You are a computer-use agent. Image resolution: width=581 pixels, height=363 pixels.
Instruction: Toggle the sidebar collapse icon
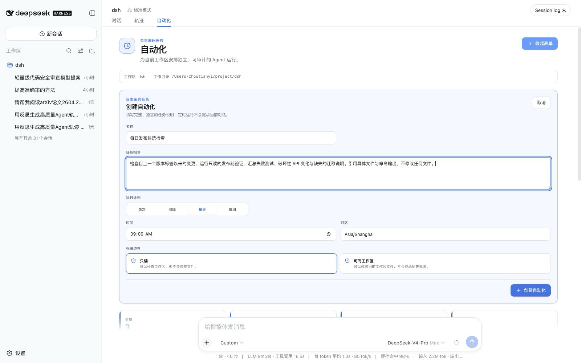92,13
